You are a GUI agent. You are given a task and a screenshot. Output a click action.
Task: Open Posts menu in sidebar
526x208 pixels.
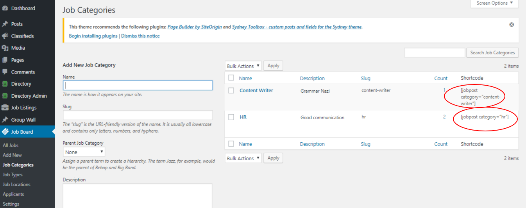pyautogui.click(x=17, y=24)
